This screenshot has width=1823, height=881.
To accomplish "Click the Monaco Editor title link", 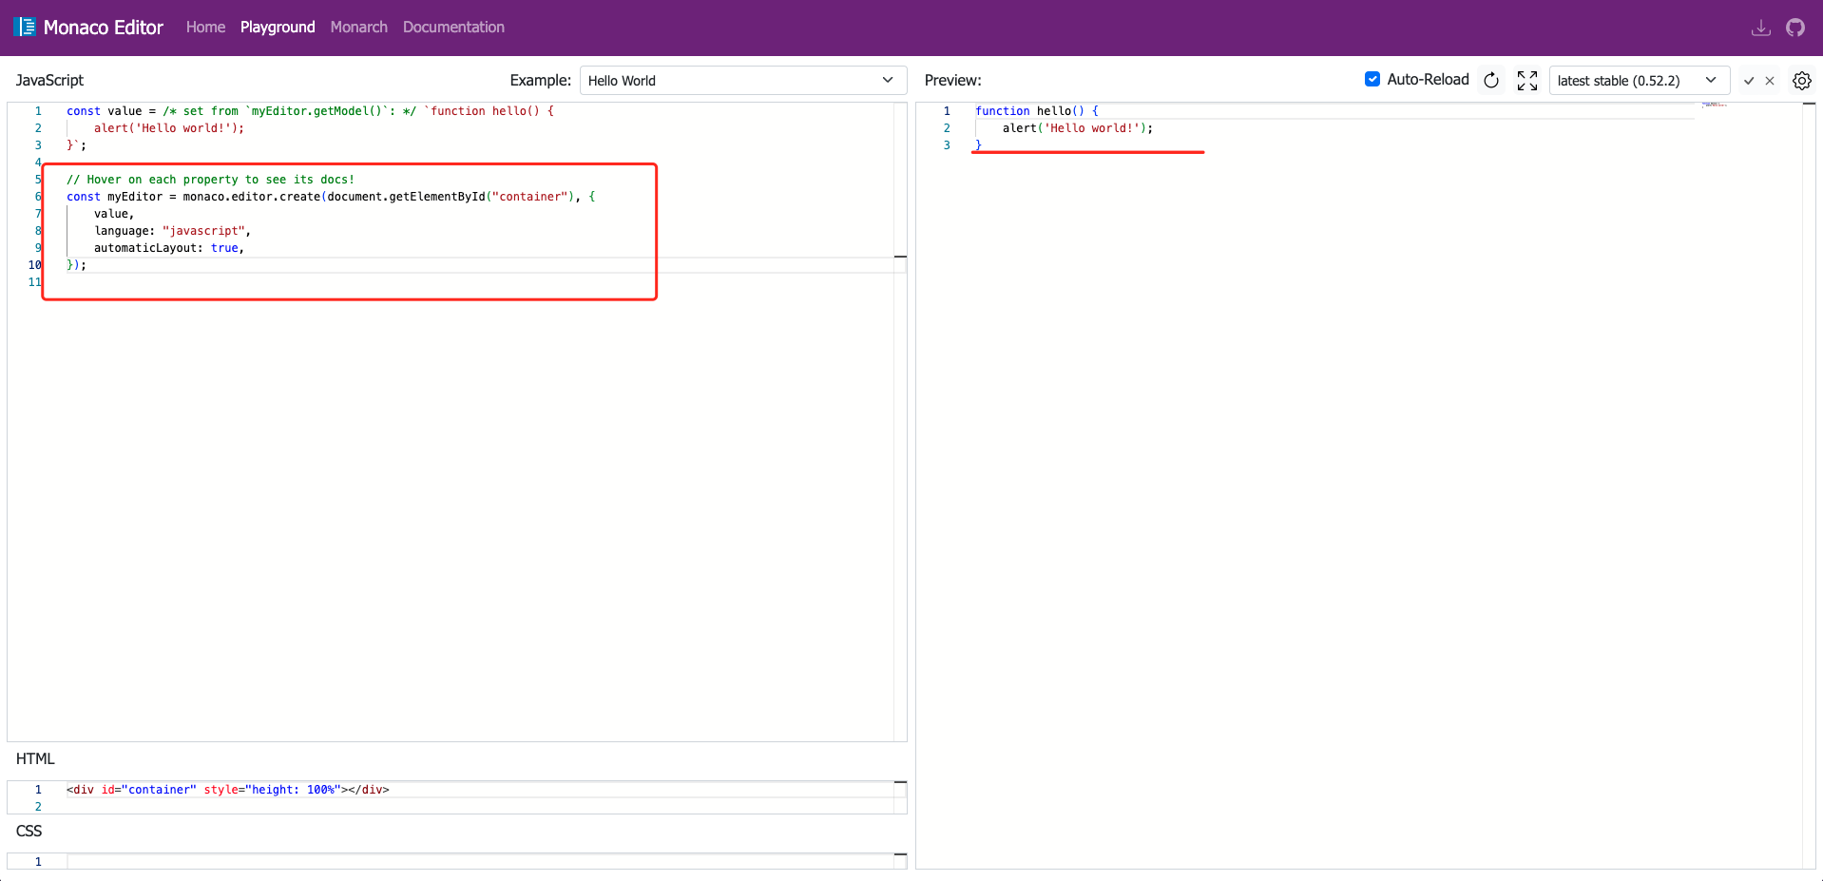I will tap(104, 28).
